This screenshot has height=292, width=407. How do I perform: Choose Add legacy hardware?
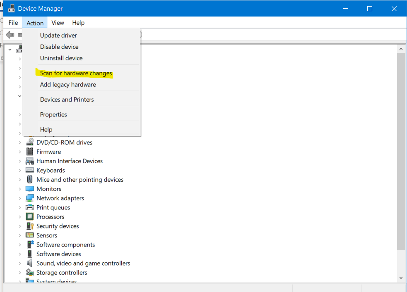[82, 85]
